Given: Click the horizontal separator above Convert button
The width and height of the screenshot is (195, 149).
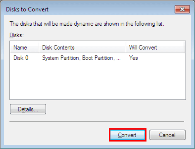Looking at the screenshot, I should click(x=97, y=121).
